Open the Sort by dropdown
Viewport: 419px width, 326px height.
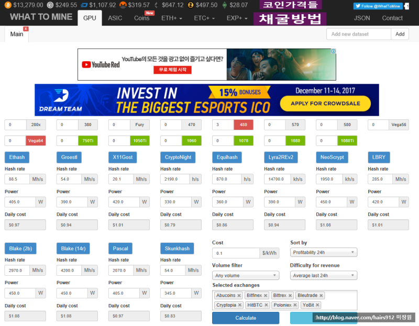coord(324,252)
